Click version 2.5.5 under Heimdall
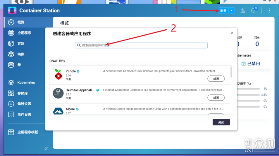 [69, 94]
